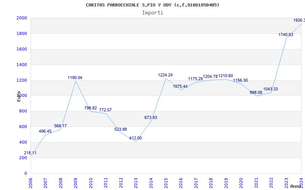This screenshot has width=305, height=190.
Task: Click the Euro y-axis title
Action: 19,96
